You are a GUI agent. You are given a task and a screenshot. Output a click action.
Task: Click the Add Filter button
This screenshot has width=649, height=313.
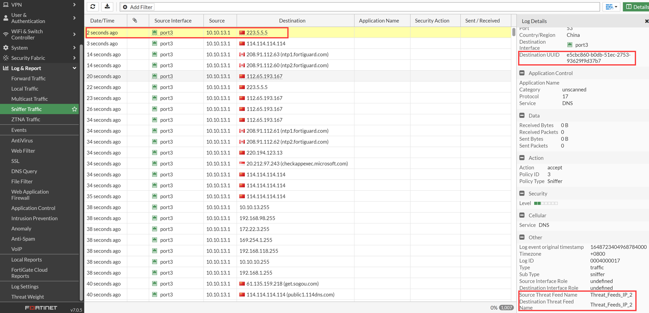click(x=138, y=7)
